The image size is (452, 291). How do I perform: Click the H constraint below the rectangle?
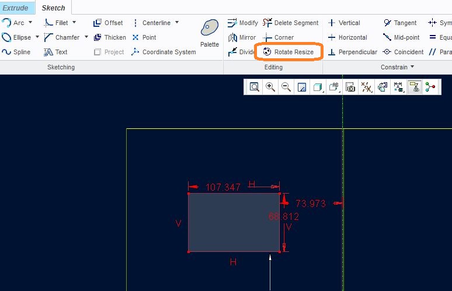[233, 262]
